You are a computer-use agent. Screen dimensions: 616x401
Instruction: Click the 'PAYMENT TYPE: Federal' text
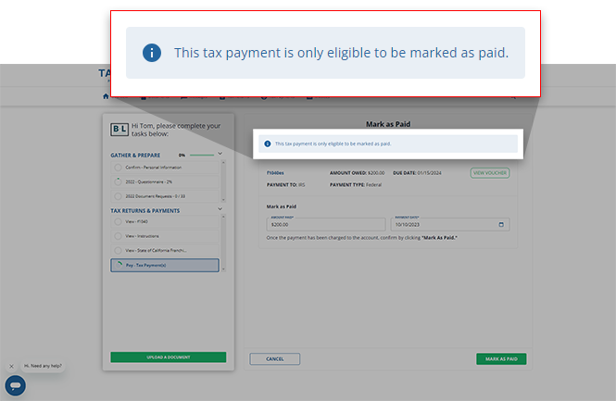click(356, 184)
